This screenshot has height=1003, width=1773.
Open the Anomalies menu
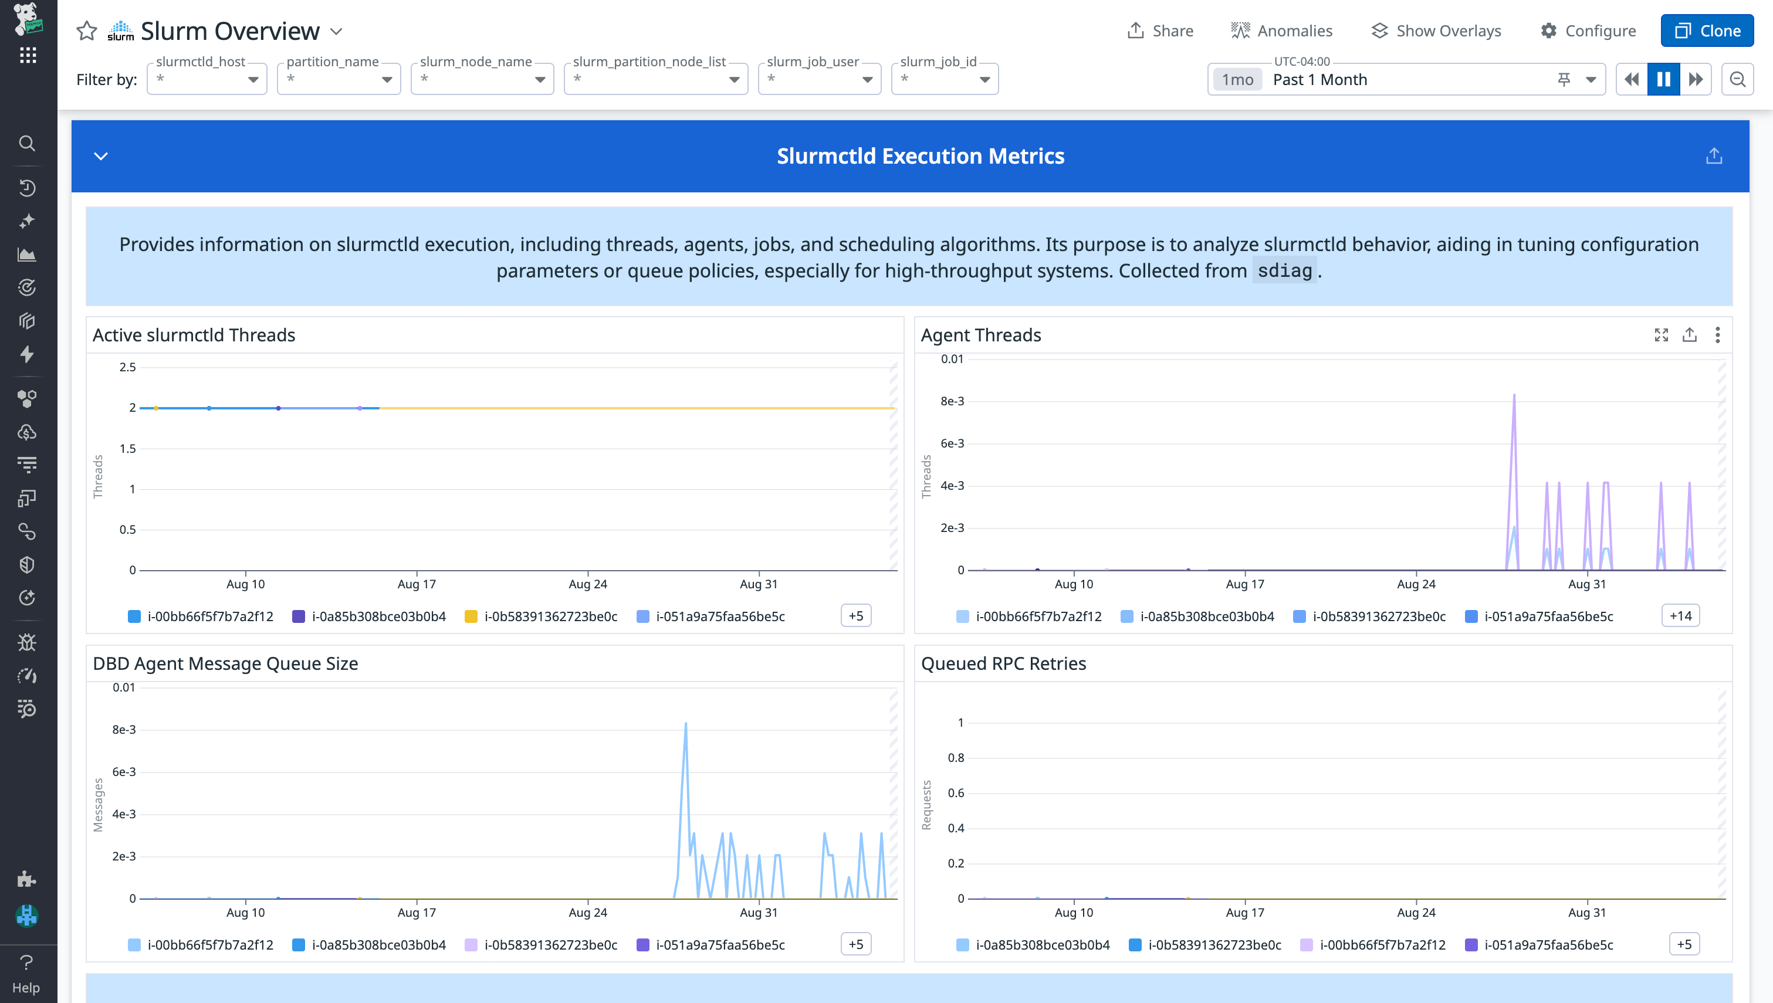pos(1281,31)
